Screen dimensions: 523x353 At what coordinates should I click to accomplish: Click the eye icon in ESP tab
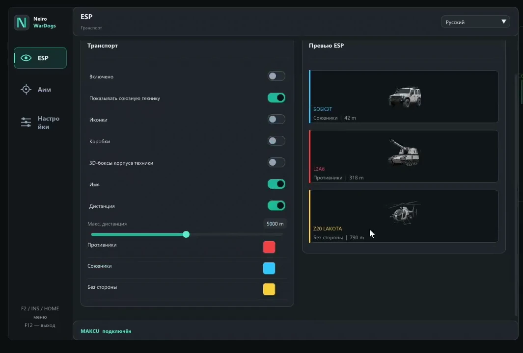click(26, 58)
